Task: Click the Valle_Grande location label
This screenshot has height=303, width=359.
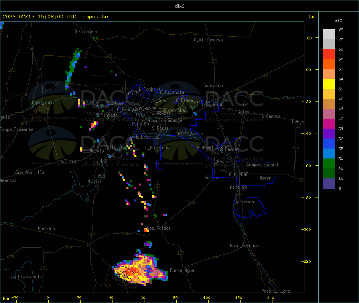Action: tap(118, 147)
